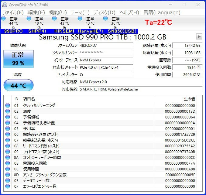Viewport: 206px width, 195px height.
Task: Click the total host reads value 13442 GB
Action: coord(187,46)
